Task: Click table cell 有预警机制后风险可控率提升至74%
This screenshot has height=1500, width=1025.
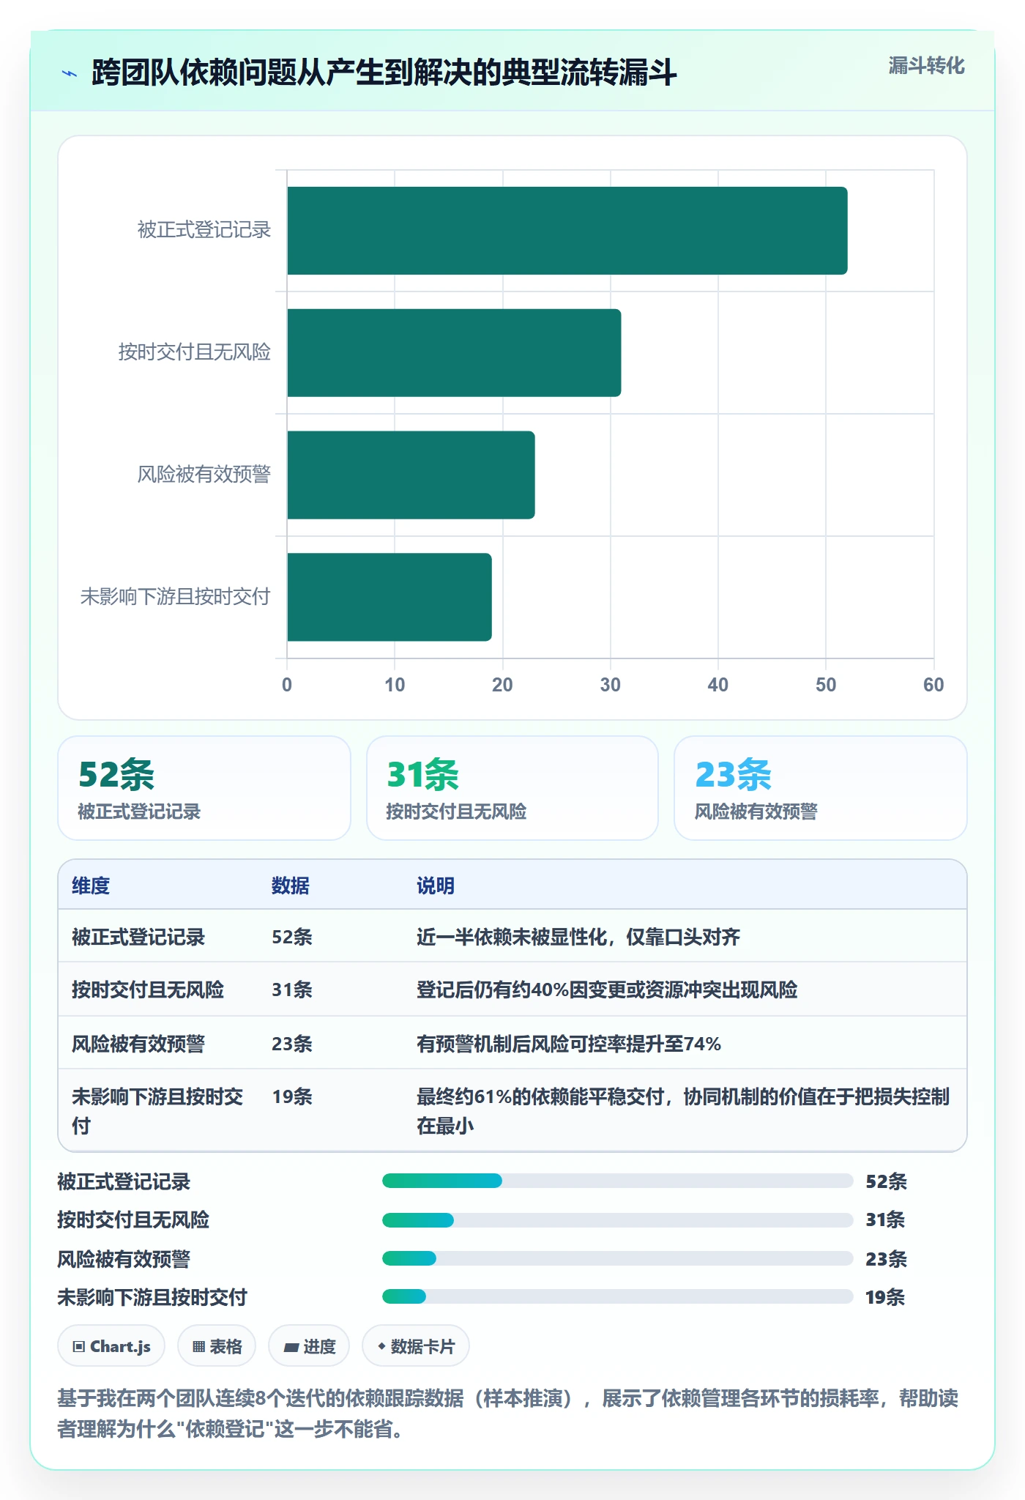Action: click(569, 1044)
